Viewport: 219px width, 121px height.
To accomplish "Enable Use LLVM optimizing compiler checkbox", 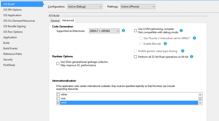I will click(135, 31).
